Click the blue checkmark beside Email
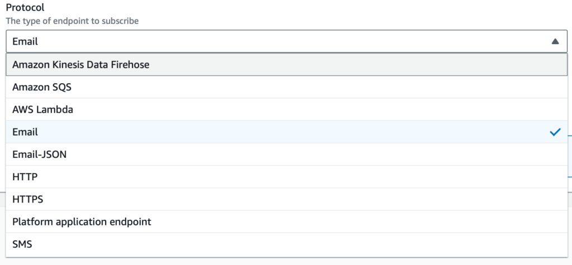572x265 pixels. (555, 132)
